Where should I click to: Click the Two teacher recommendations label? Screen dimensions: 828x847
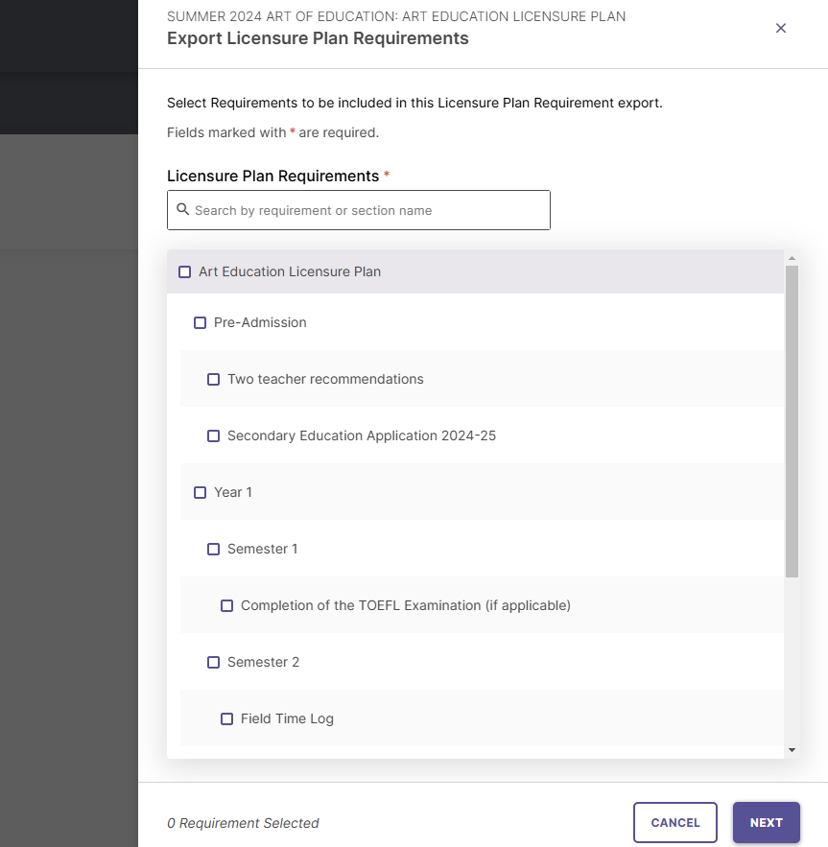(325, 379)
